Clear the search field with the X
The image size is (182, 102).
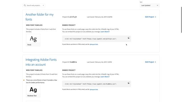click(x=43, y=5)
